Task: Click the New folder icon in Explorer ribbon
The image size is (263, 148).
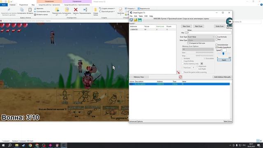Action: pyautogui.click(x=95, y=10)
